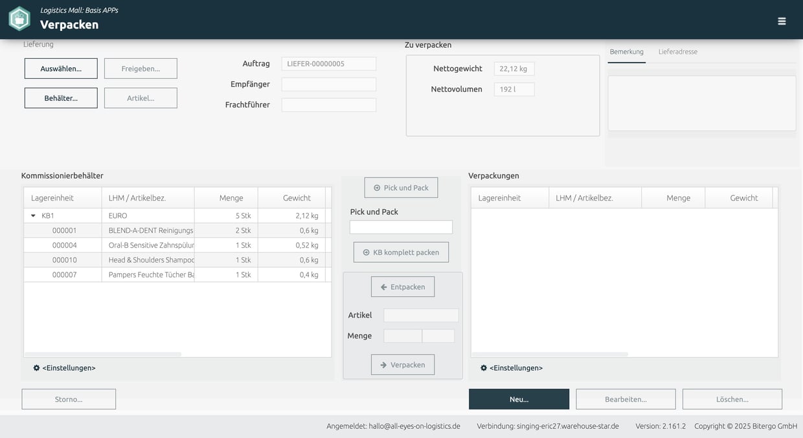
Task: Sort Kommissionierbehälter by Gewicht column
Action: [x=291, y=198]
